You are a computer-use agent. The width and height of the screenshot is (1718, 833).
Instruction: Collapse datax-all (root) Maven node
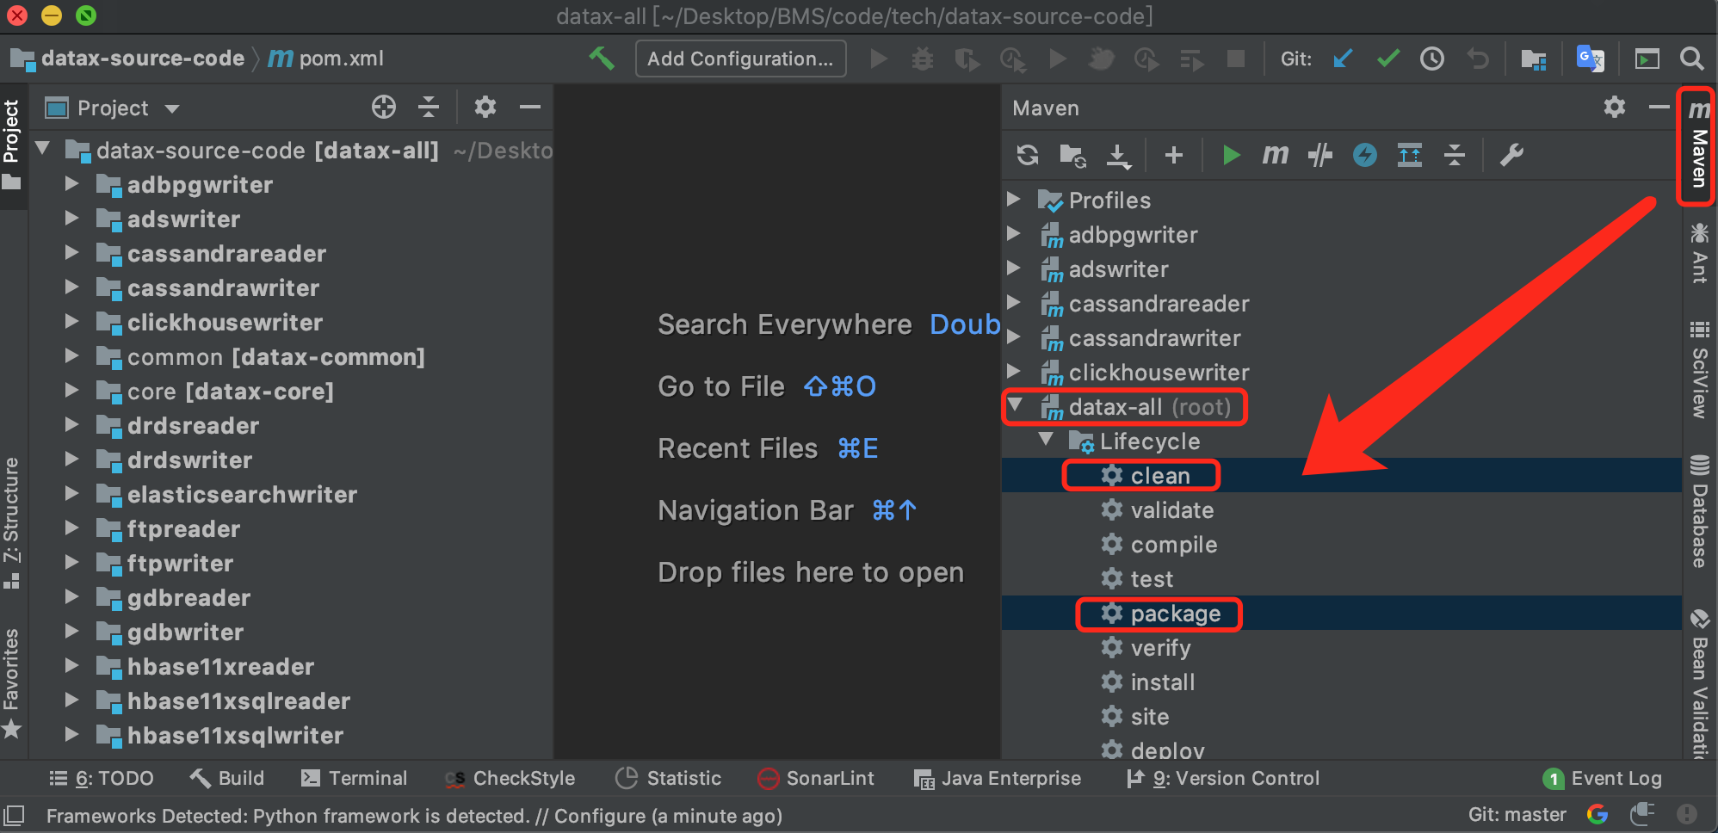(x=1016, y=404)
